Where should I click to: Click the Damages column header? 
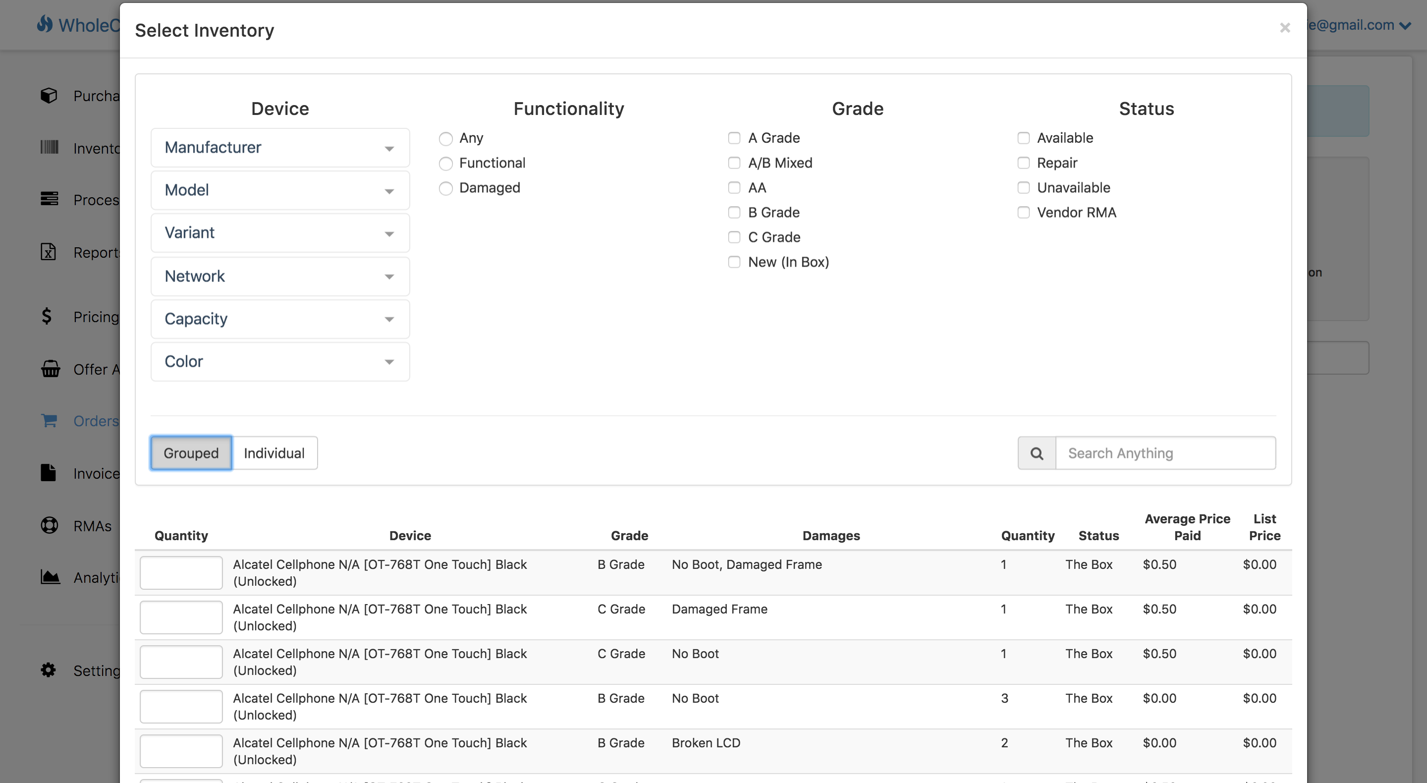[x=831, y=535]
